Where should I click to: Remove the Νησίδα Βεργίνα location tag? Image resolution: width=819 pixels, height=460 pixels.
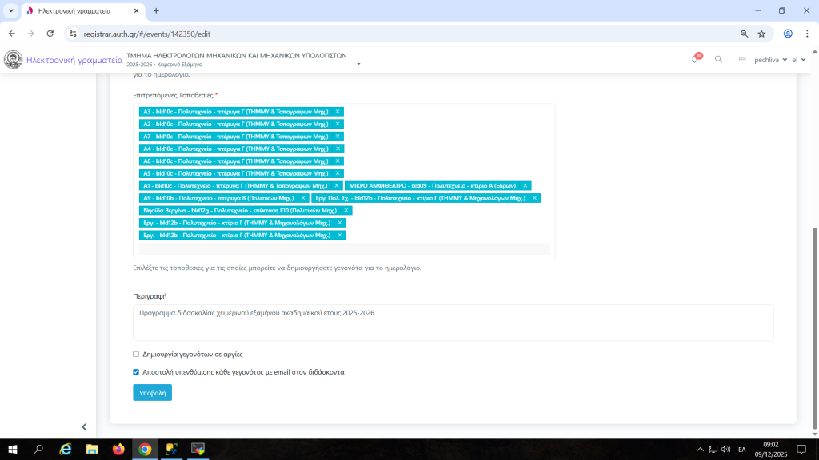tap(346, 210)
